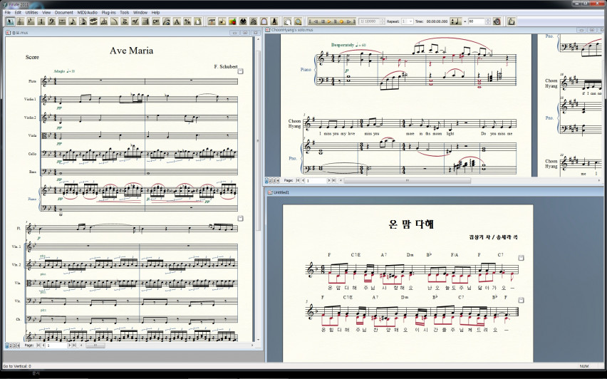607x379 pixels.
Task: Click horizontal scrollbar thumb in Ave Maria window
Action: pyautogui.click(x=95, y=345)
